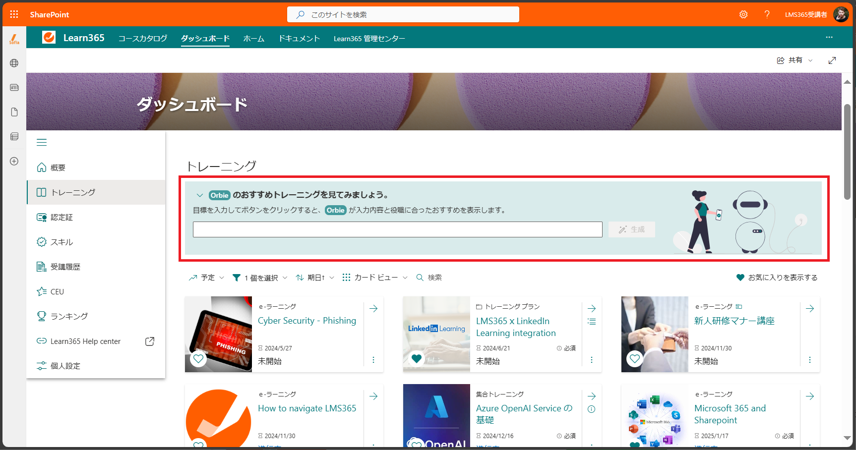Open the globe icon in left rail
The width and height of the screenshot is (856, 450).
pos(14,63)
